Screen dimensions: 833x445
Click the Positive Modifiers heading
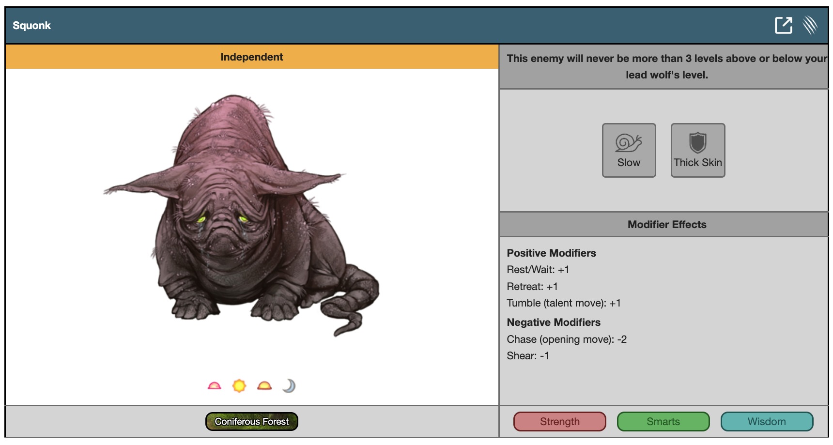pyautogui.click(x=551, y=253)
